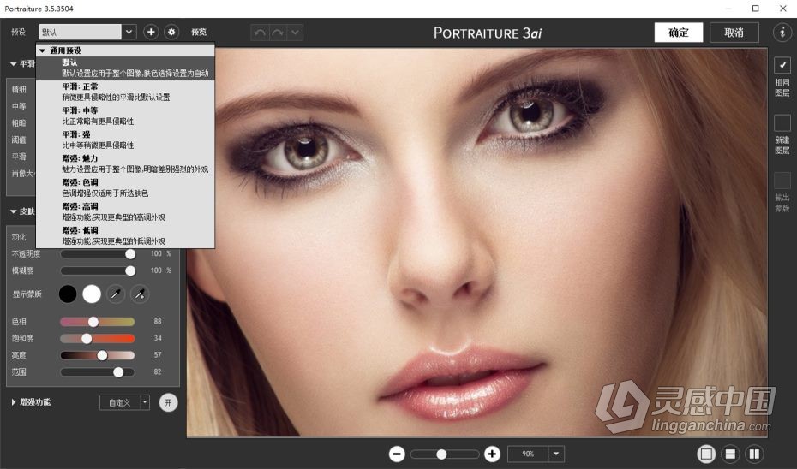Click the hue value 88
This screenshot has width=797, height=469.
[x=158, y=321]
